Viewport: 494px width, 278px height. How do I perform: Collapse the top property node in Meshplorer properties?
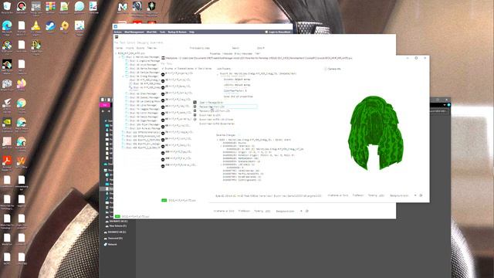pyautogui.click(x=218, y=74)
